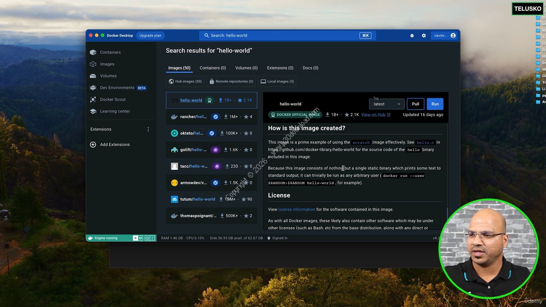
Task: Click the engine power button in status bar
Action: pyautogui.click(x=147, y=238)
